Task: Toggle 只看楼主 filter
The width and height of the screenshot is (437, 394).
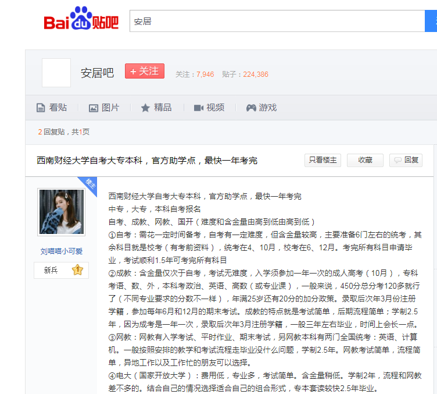Action: point(323,160)
